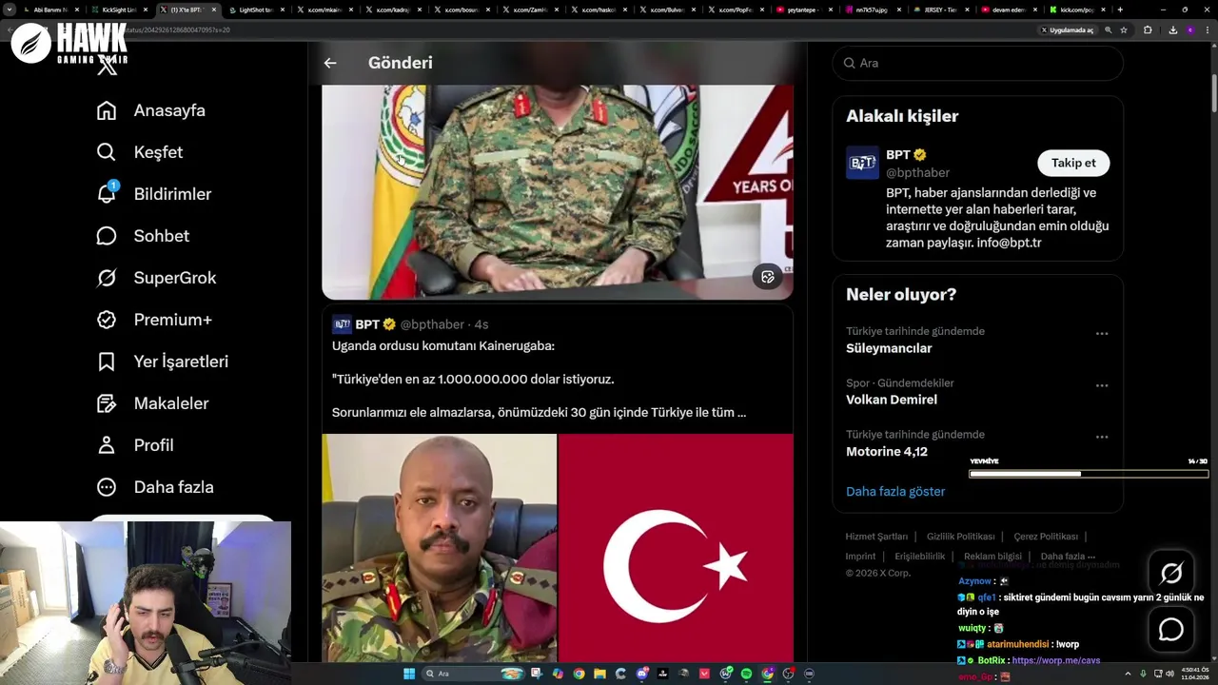Click the BPT avatar in the quoted post
This screenshot has width=1218, height=685.
tap(342, 324)
